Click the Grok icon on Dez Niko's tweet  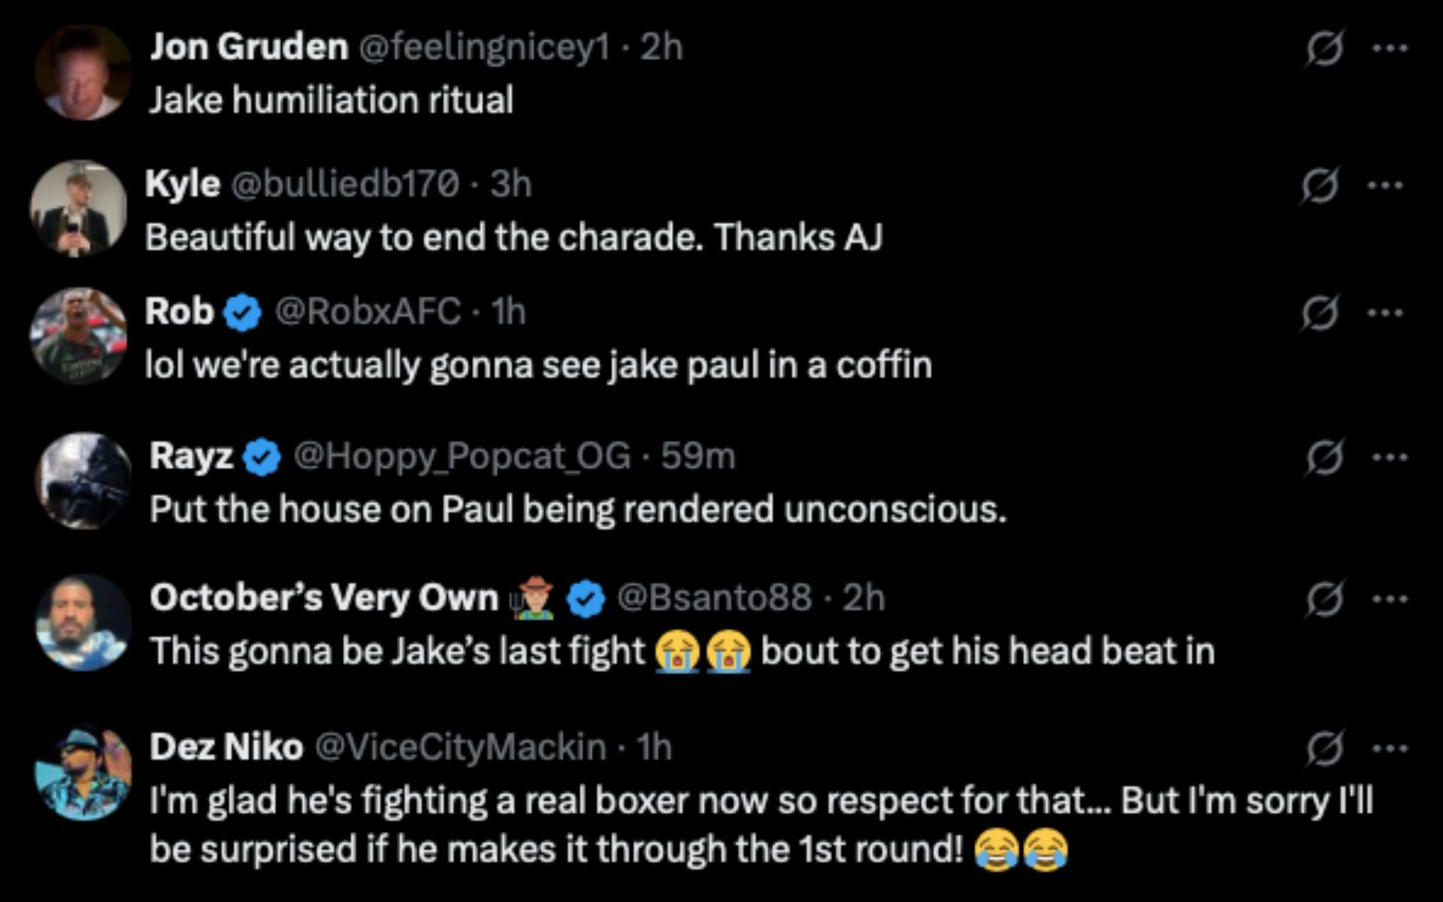[x=1324, y=748]
